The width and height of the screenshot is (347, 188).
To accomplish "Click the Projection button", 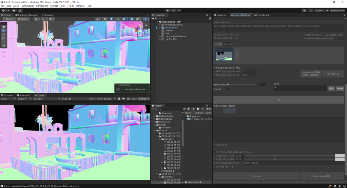I will point(255,176).
